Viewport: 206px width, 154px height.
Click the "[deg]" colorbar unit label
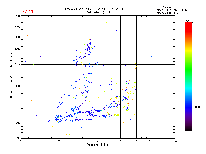(x=189, y=21)
